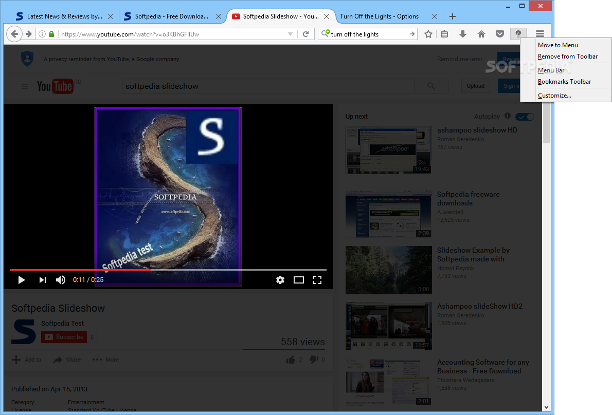The height and width of the screenshot is (415, 612).
Task: Skip to next video
Action: tap(43, 280)
